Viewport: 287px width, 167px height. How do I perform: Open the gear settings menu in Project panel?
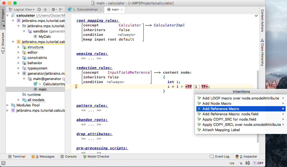53,9
